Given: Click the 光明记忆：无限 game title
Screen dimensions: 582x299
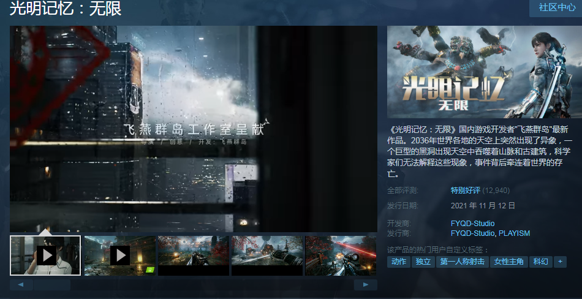Looking at the screenshot, I should (66, 8).
